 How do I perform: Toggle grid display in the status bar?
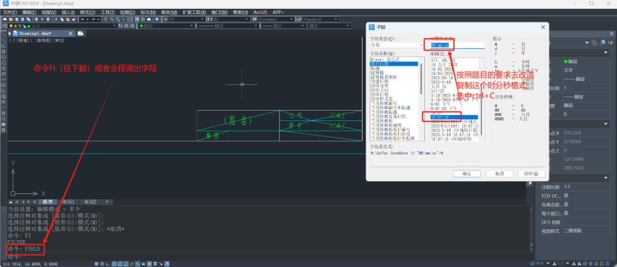[101, 263]
